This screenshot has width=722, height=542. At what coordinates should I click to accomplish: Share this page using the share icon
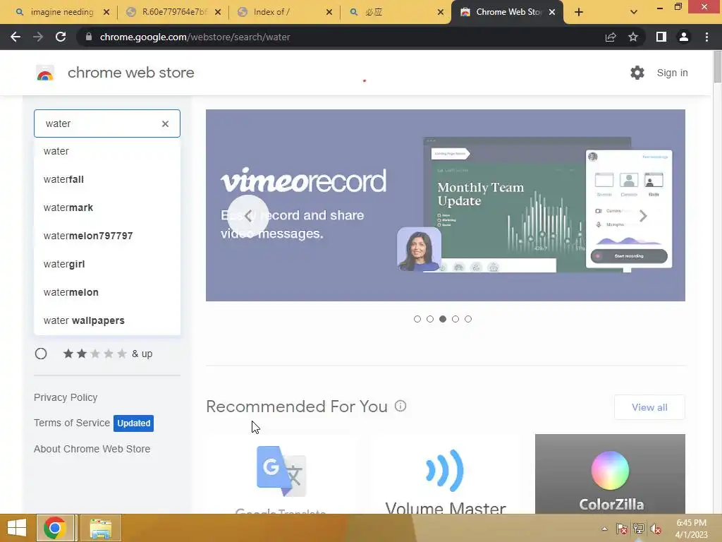pyautogui.click(x=611, y=37)
